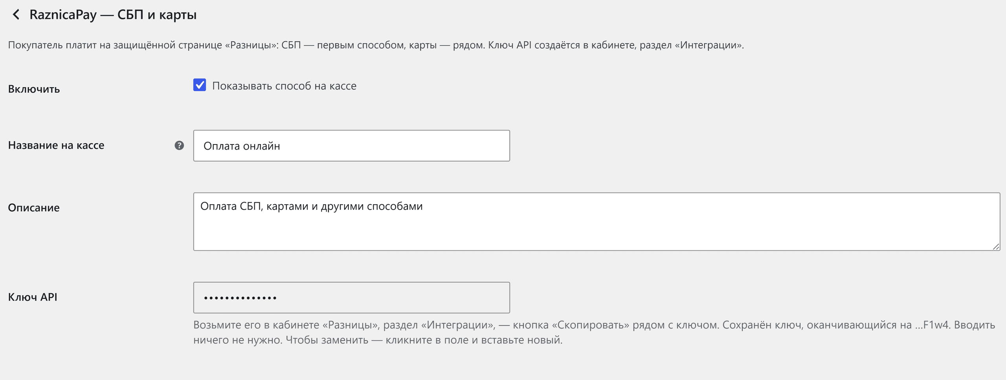Click the RaznicaPay — СБП и карты heading
This screenshot has height=380, width=1006.
[113, 15]
